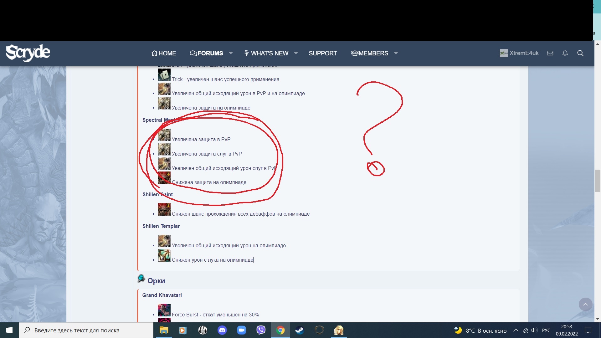
Task: Click the Force Burst skill icon
Action: 164,310
